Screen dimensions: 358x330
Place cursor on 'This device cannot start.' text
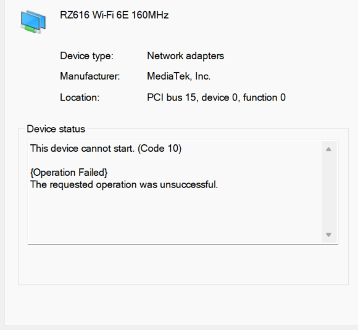[82, 149]
